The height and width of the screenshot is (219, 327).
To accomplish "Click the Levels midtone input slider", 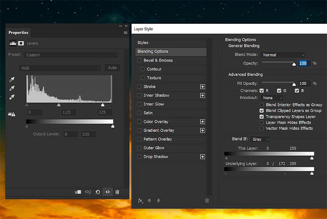I will (59, 105).
